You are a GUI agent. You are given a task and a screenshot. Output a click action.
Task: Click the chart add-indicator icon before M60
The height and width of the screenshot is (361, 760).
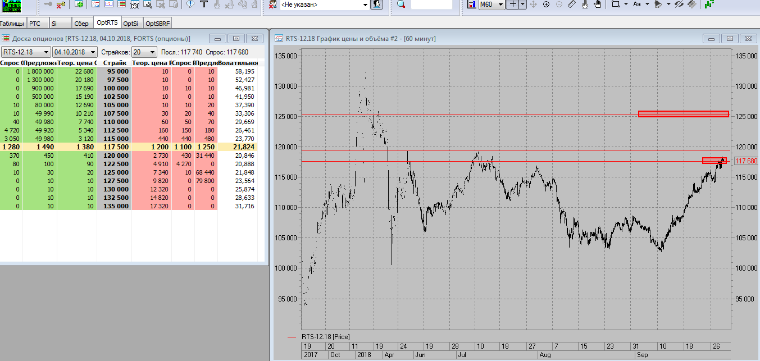[x=472, y=4]
